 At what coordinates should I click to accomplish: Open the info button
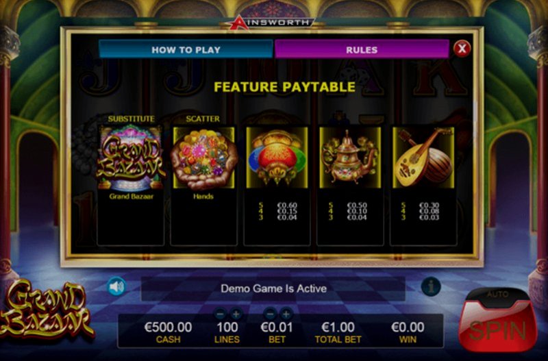(x=431, y=287)
